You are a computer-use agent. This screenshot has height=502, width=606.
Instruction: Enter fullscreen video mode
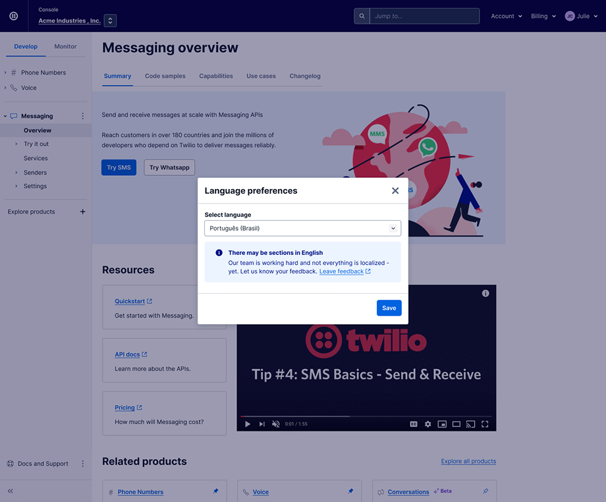tap(485, 424)
